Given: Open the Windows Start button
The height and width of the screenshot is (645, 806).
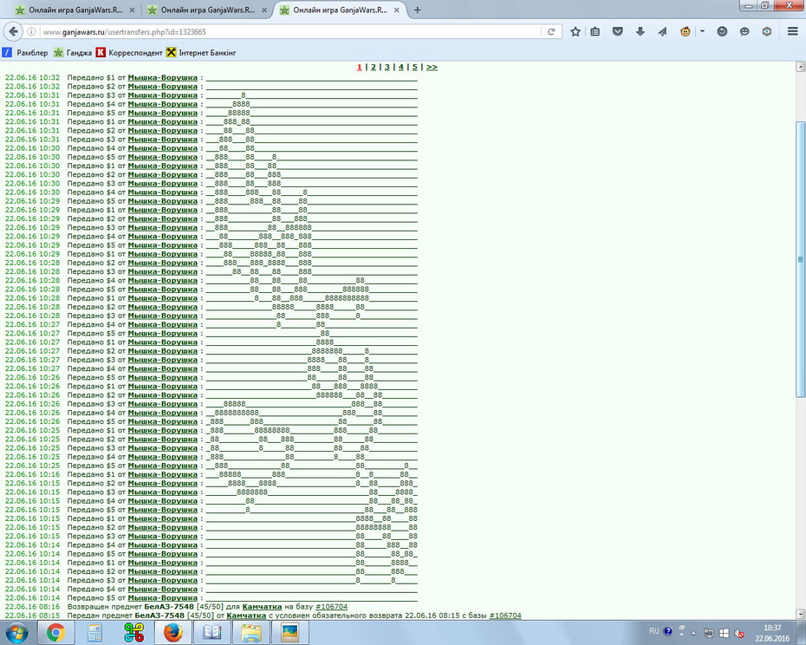Looking at the screenshot, I should pos(17,633).
